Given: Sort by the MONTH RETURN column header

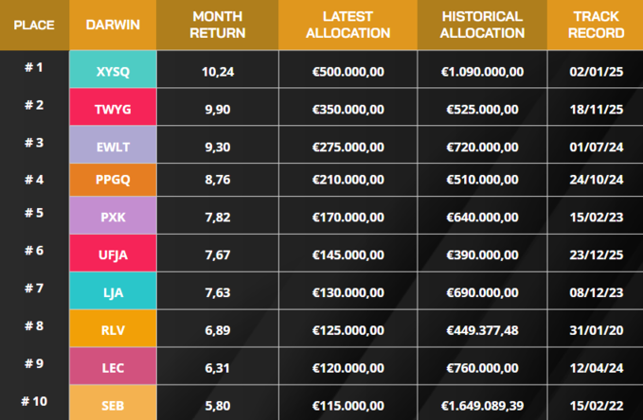Looking at the screenshot, I should pos(218,25).
